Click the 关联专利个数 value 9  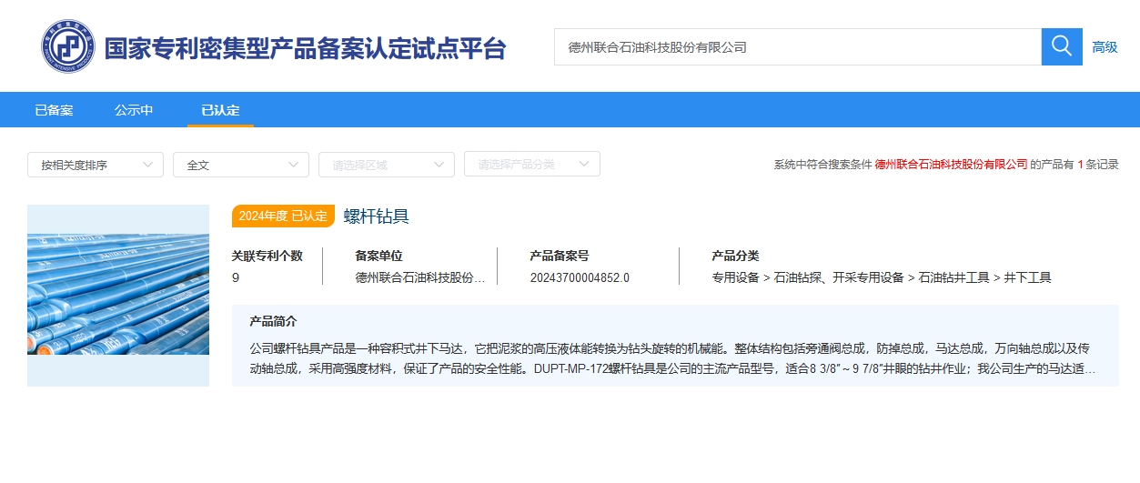(236, 277)
